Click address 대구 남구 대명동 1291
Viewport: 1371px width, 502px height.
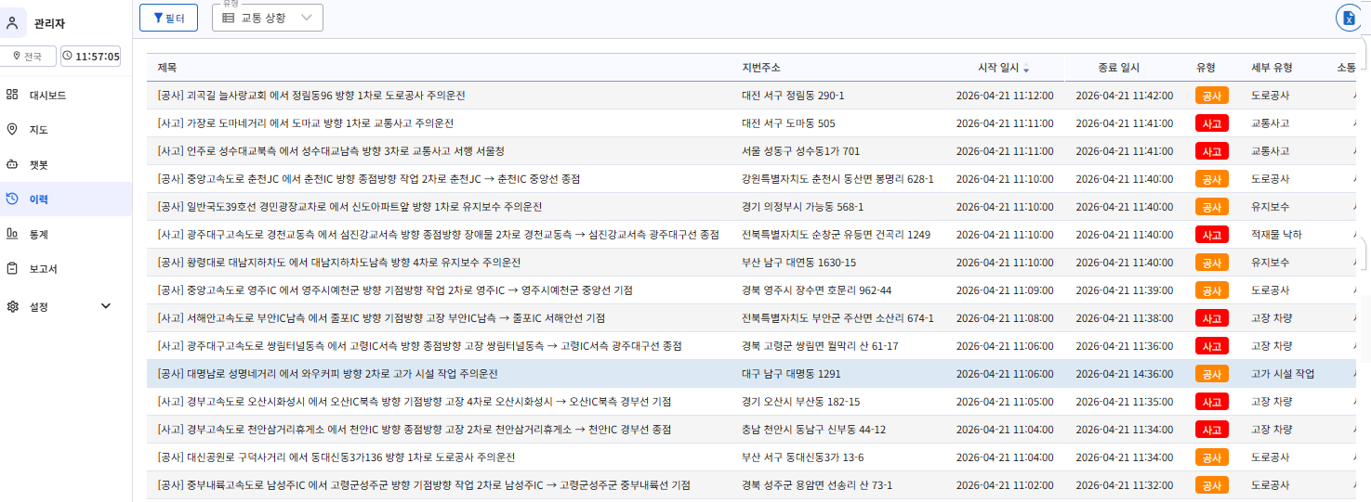coord(791,374)
